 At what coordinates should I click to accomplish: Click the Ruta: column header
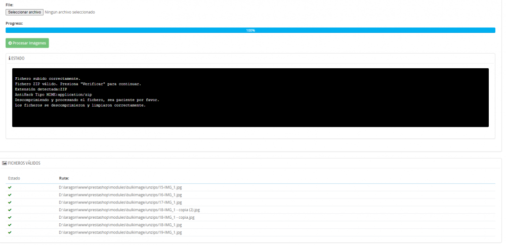coord(64,178)
